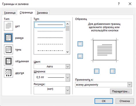Image resolution: width=136 pixels, height=106 pixels.
Task: Select the dotted line style
Action: (x=50, y=31)
